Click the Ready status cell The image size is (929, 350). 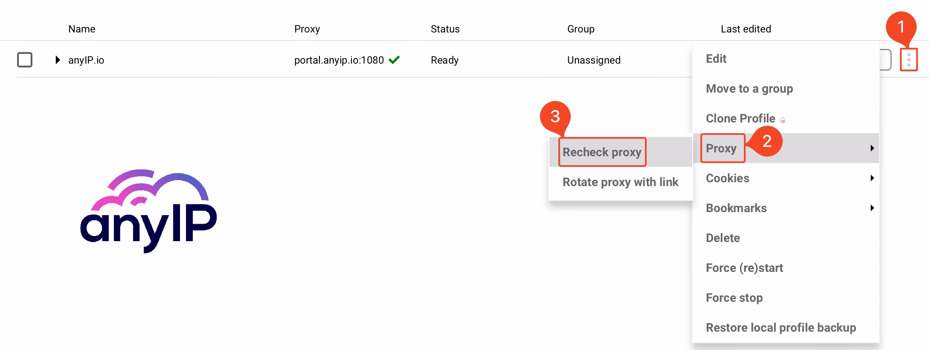[x=444, y=60]
